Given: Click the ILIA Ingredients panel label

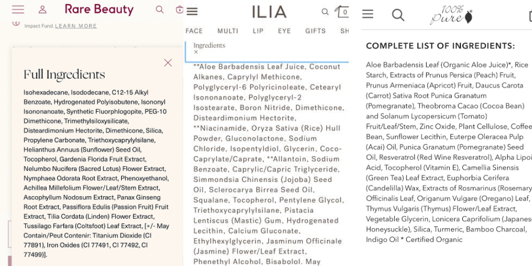Looking at the screenshot, I should (209, 45).
